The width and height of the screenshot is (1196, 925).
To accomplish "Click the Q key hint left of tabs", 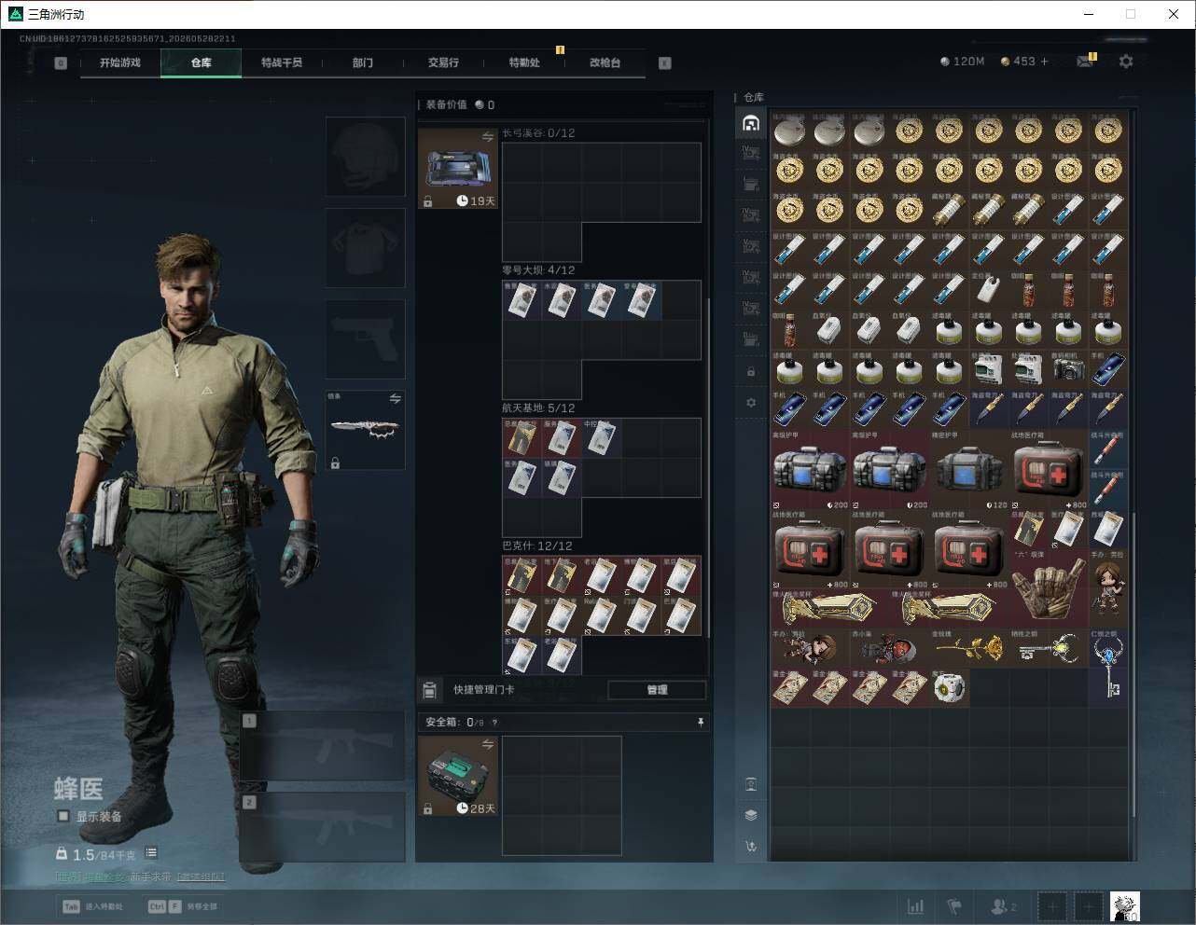I will pyautogui.click(x=61, y=63).
